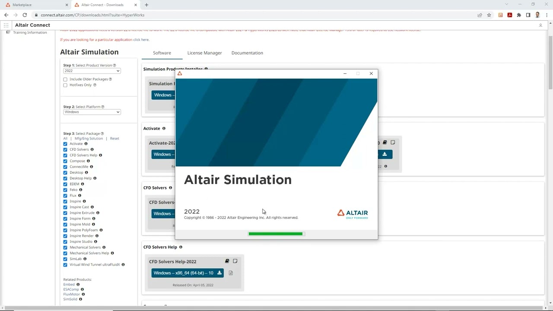Share this page via Chrome share icon
Image resolution: width=553 pixels, height=311 pixels.
(480, 15)
